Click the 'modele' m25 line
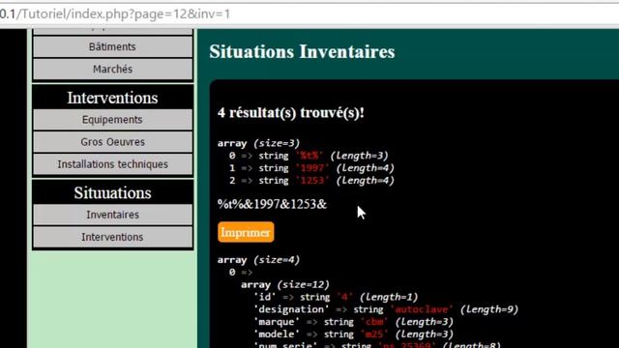This screenshot has height=348, width=619. click(353, 334)
